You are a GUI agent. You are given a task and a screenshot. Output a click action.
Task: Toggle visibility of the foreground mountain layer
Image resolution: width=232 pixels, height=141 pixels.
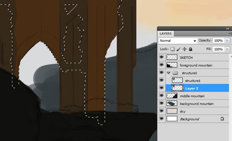click(161, 65)
